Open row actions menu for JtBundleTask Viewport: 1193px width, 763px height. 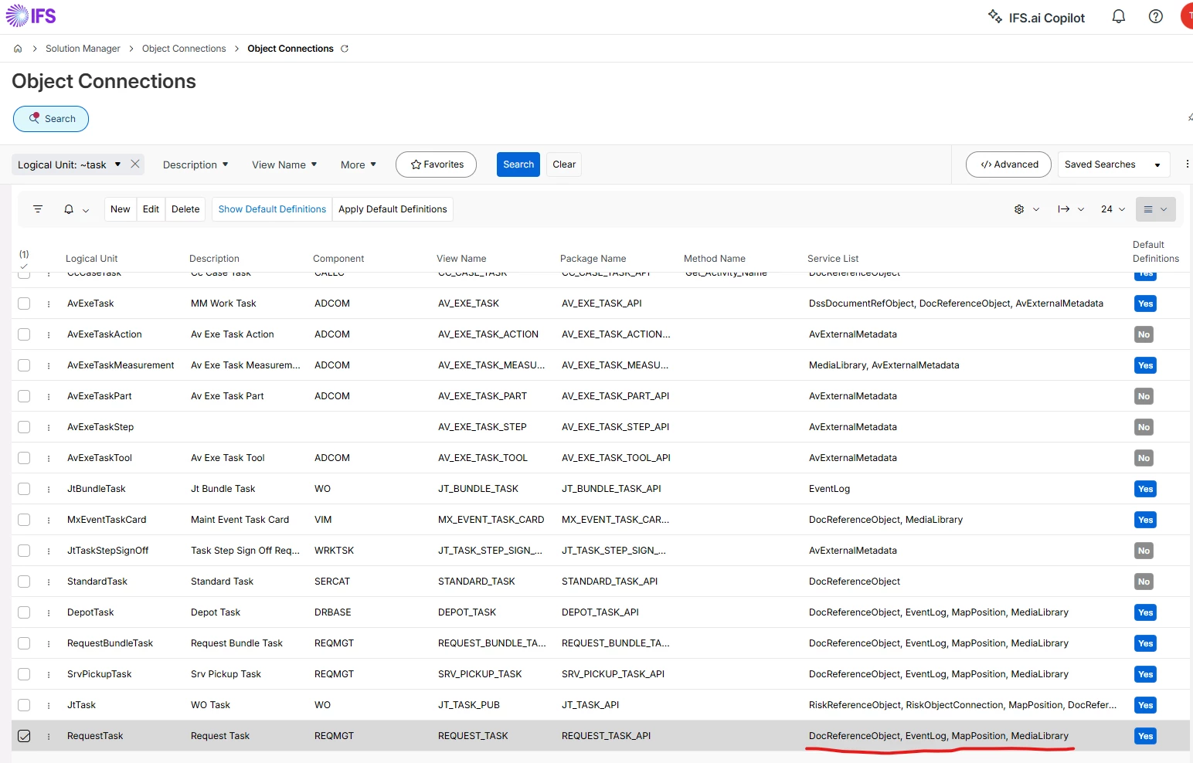49,489
